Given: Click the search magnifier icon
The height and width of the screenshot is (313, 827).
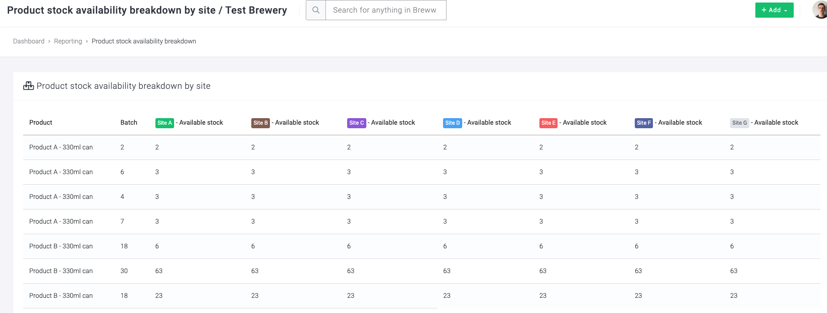Looking at the screenshot, I should tap(316, 10).
